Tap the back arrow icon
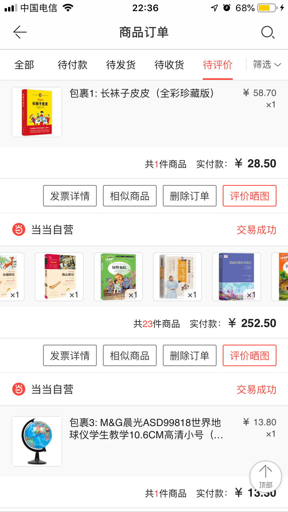Image resolution: width=288 pixels, height=512 pixels. pos(20,32)
